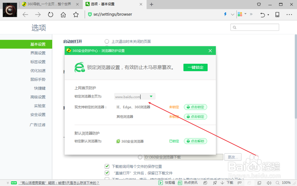Click the 360 logo in dialog title
The width and height of the screenshot is (297, 186).
[x=69, y=50]
